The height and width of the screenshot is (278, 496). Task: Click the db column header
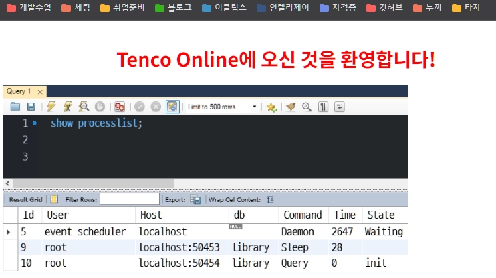pyautogui.click(x=254, y=215)
